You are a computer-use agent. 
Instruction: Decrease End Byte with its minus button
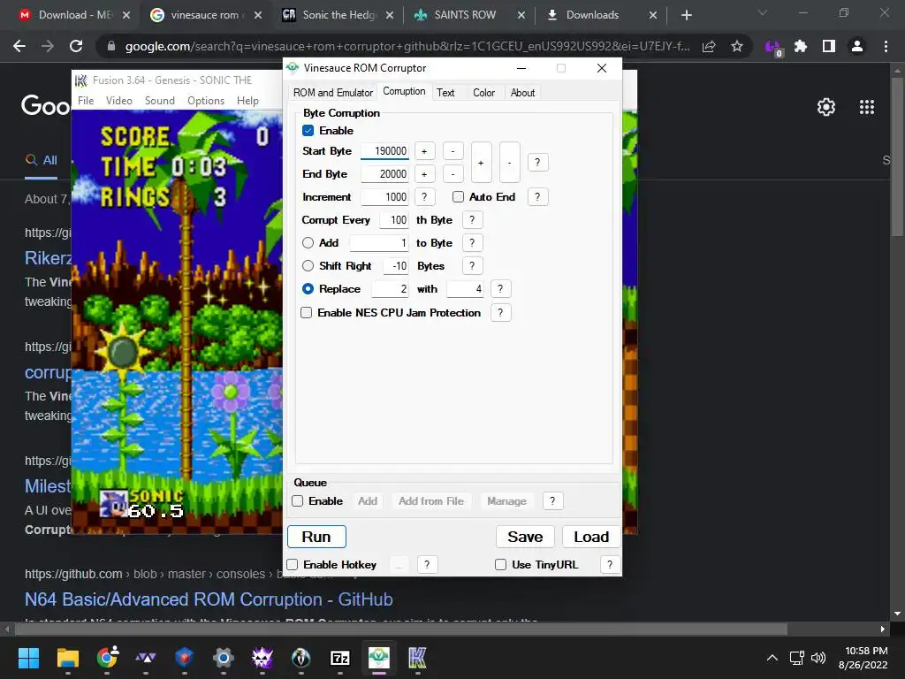(453, 174)
